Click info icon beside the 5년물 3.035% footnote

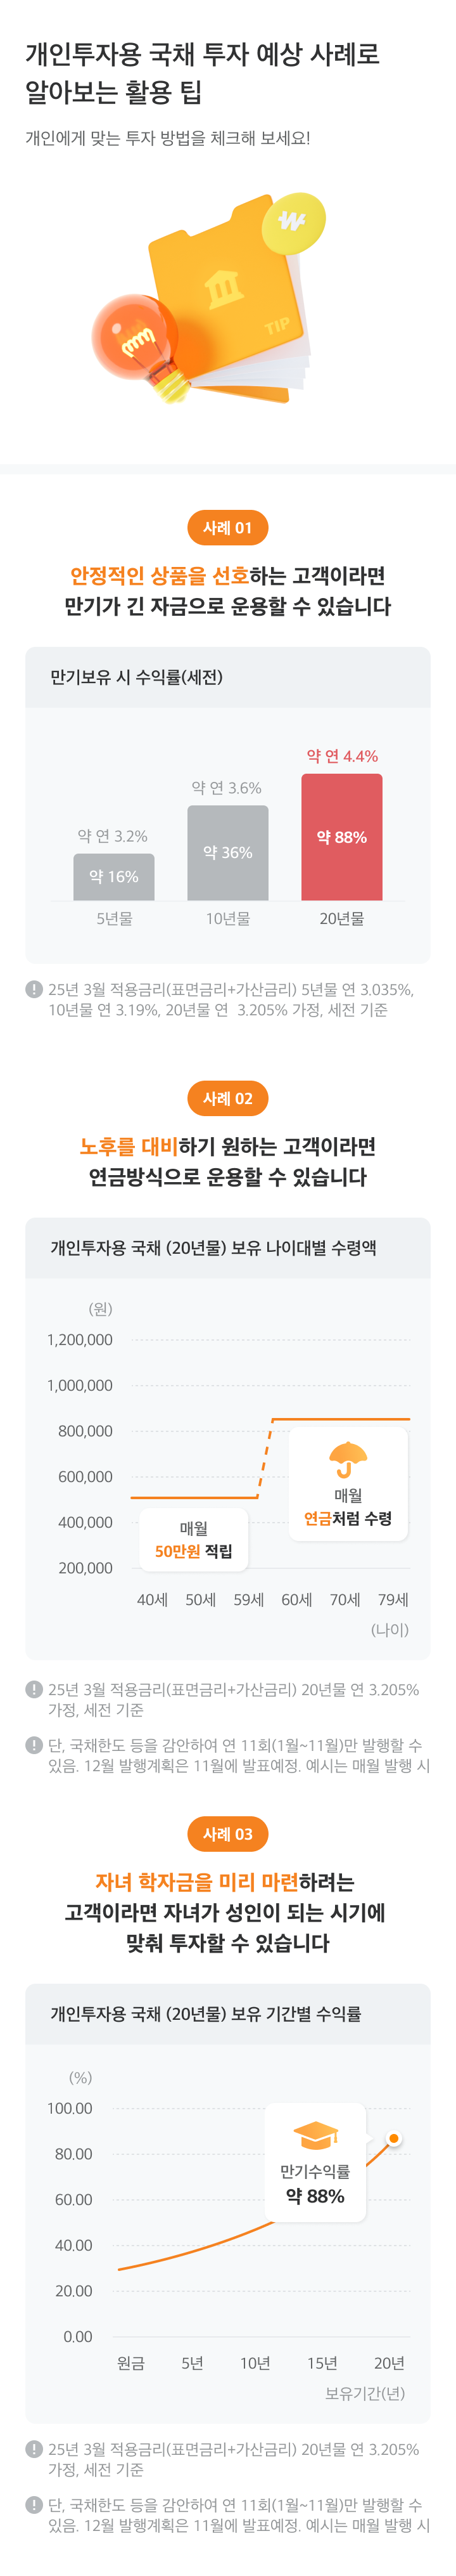[34, 989]
